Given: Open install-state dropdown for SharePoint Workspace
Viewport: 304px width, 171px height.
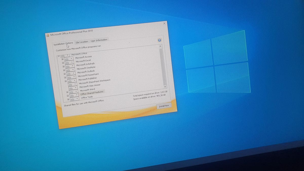Looking at the screenshot, I should 73,84.
